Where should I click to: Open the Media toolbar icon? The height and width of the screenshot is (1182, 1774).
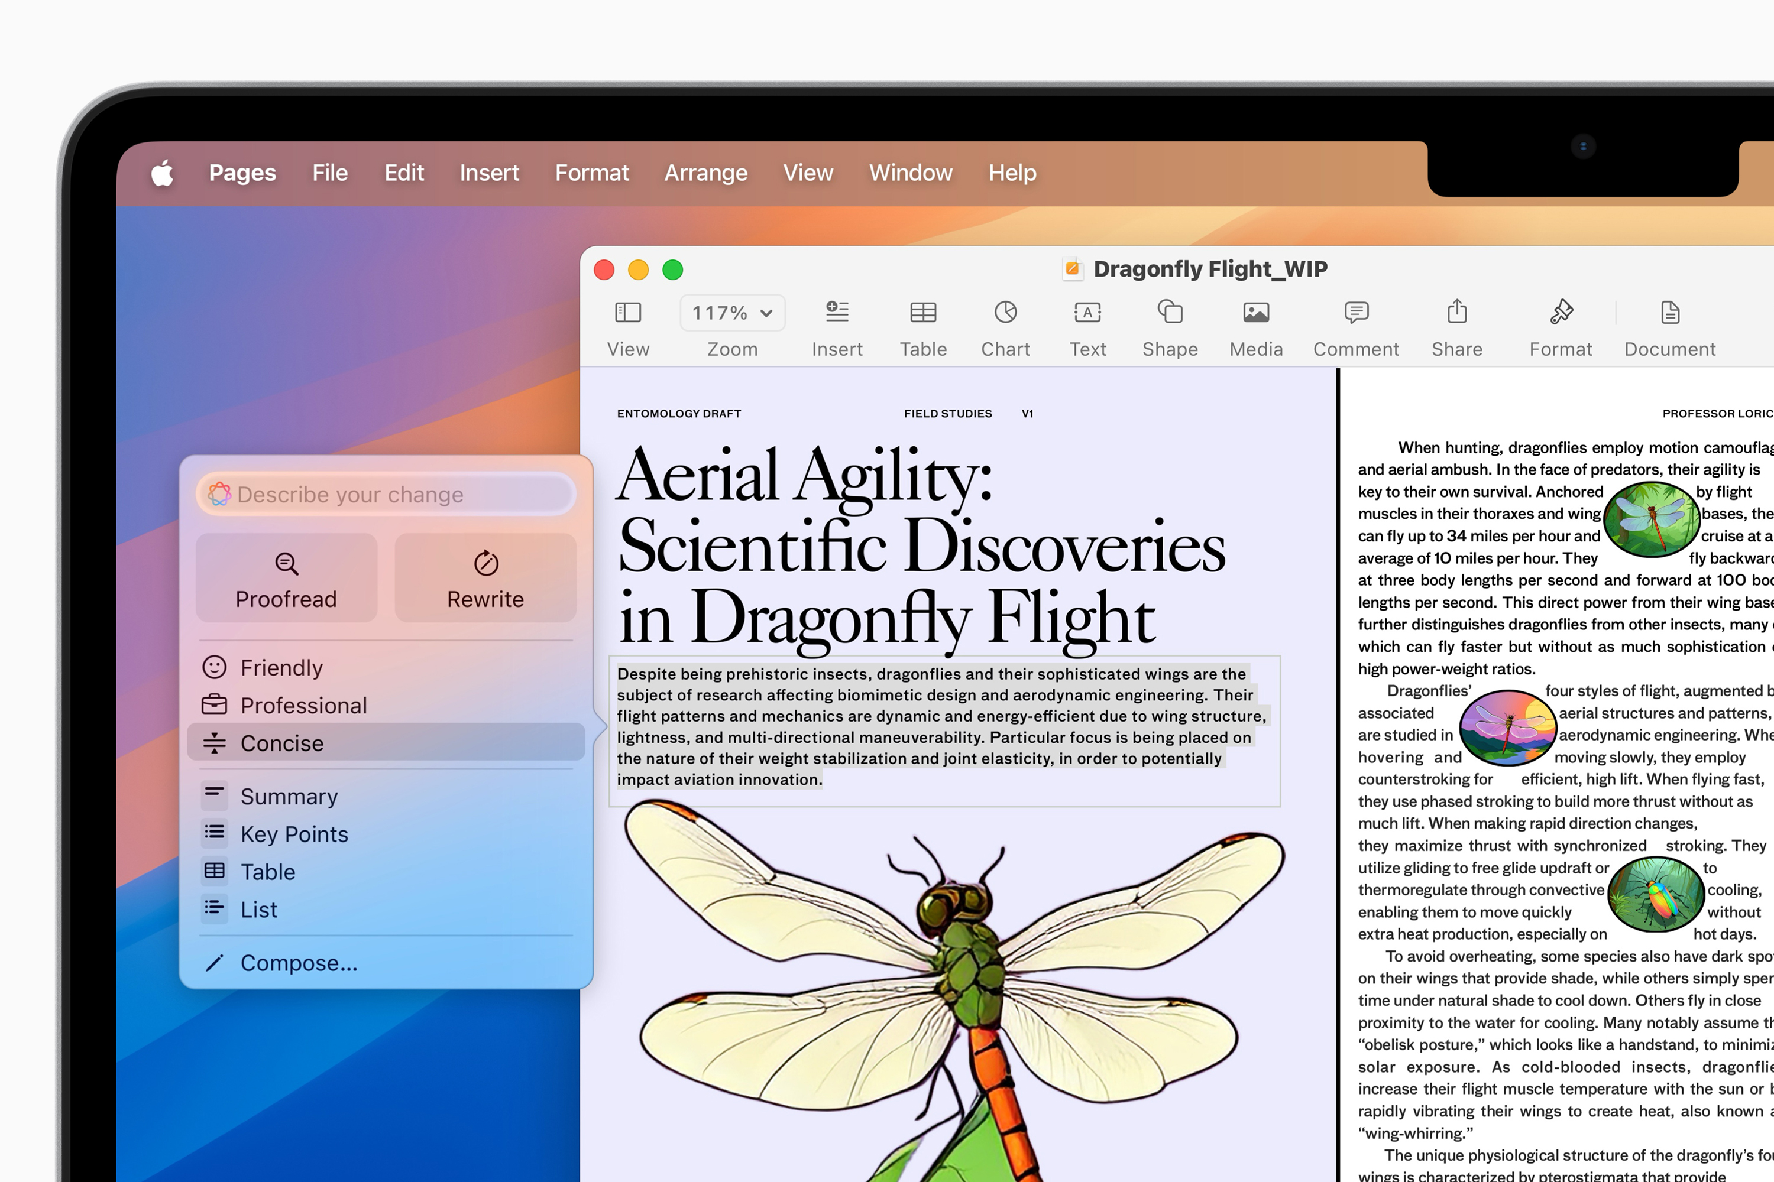pyautogui.click(x=1256, y=312)
